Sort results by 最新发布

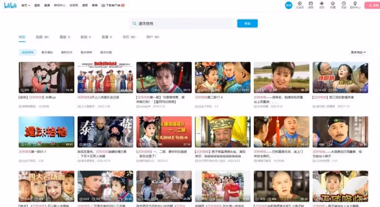(x=67, y=52)
